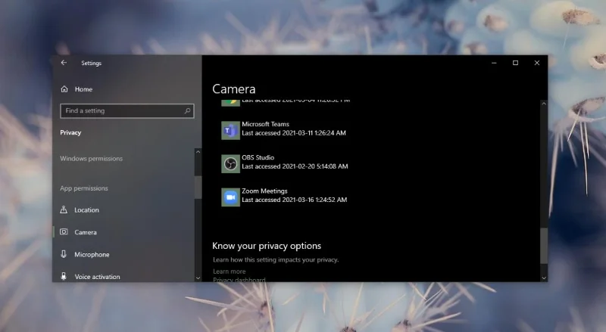Click the Zoom Meetings entry text

coord(264,191)
